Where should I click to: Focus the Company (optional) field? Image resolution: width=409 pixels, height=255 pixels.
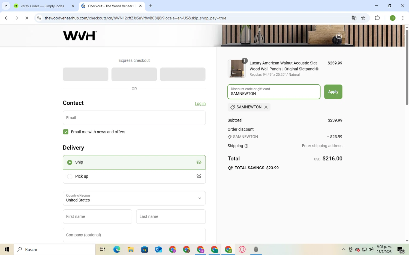point(134,235)
